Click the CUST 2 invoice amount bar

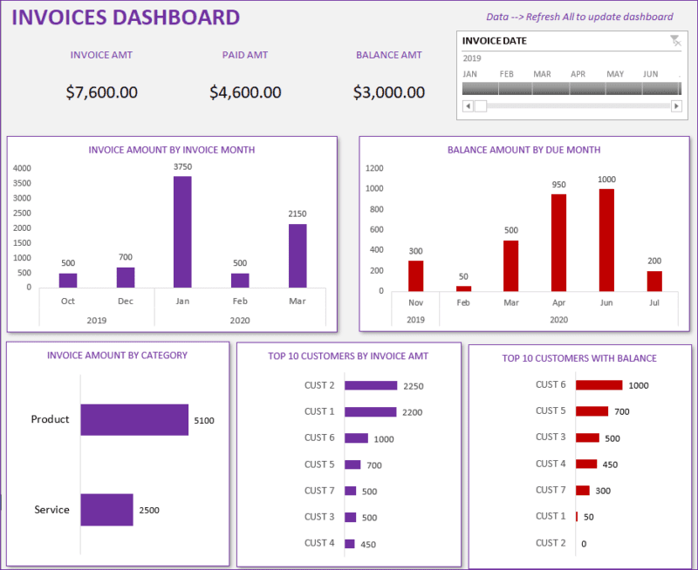[370, 385]
